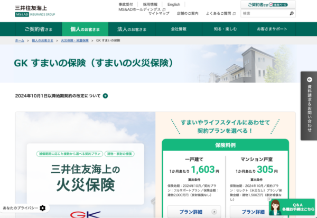Viewport: 317px width, 218px height.
Task: Open the お客さまサポート menu tab
Action: 272,29
